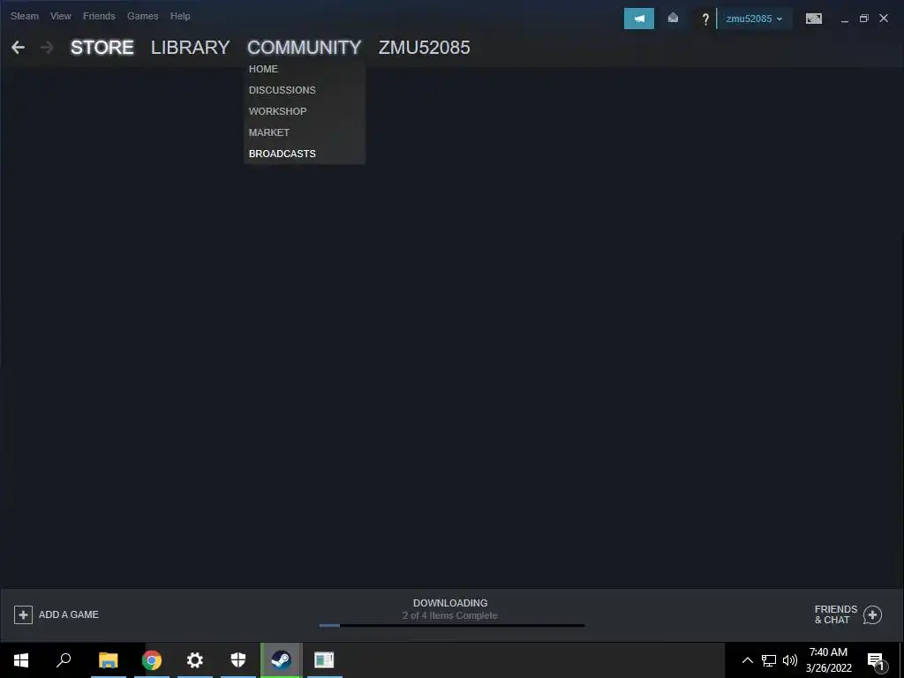This screenshot has width=904, height=678.
Task: Open Windows Security shield in taskbar
Action: [238, 660]
